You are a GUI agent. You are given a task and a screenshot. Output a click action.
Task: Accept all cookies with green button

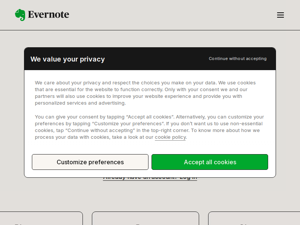coord(210,162)
